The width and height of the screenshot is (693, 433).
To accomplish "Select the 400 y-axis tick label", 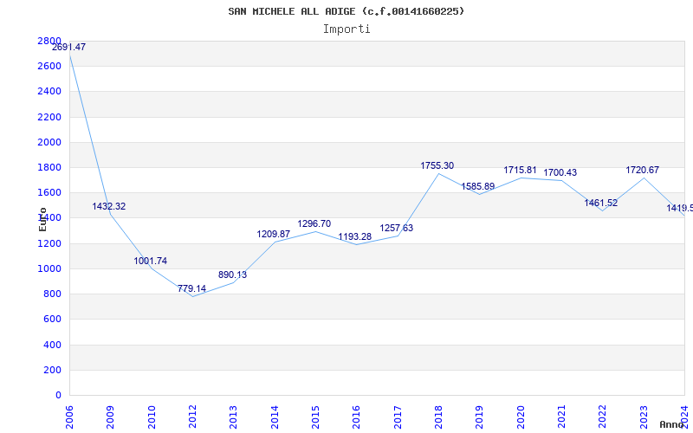I will [52, 345].
